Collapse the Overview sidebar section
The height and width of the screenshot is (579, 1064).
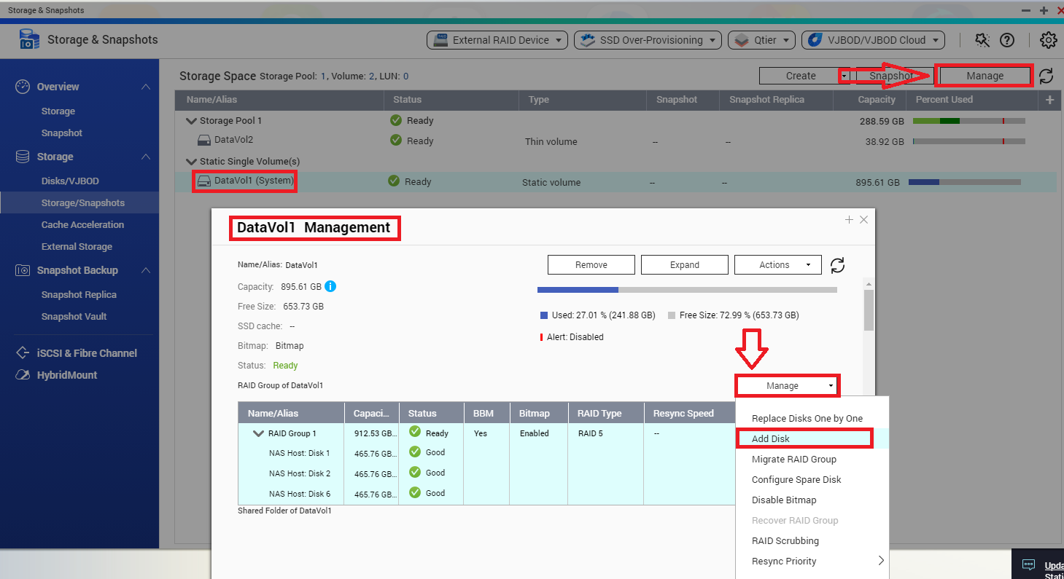click(146, 87)
